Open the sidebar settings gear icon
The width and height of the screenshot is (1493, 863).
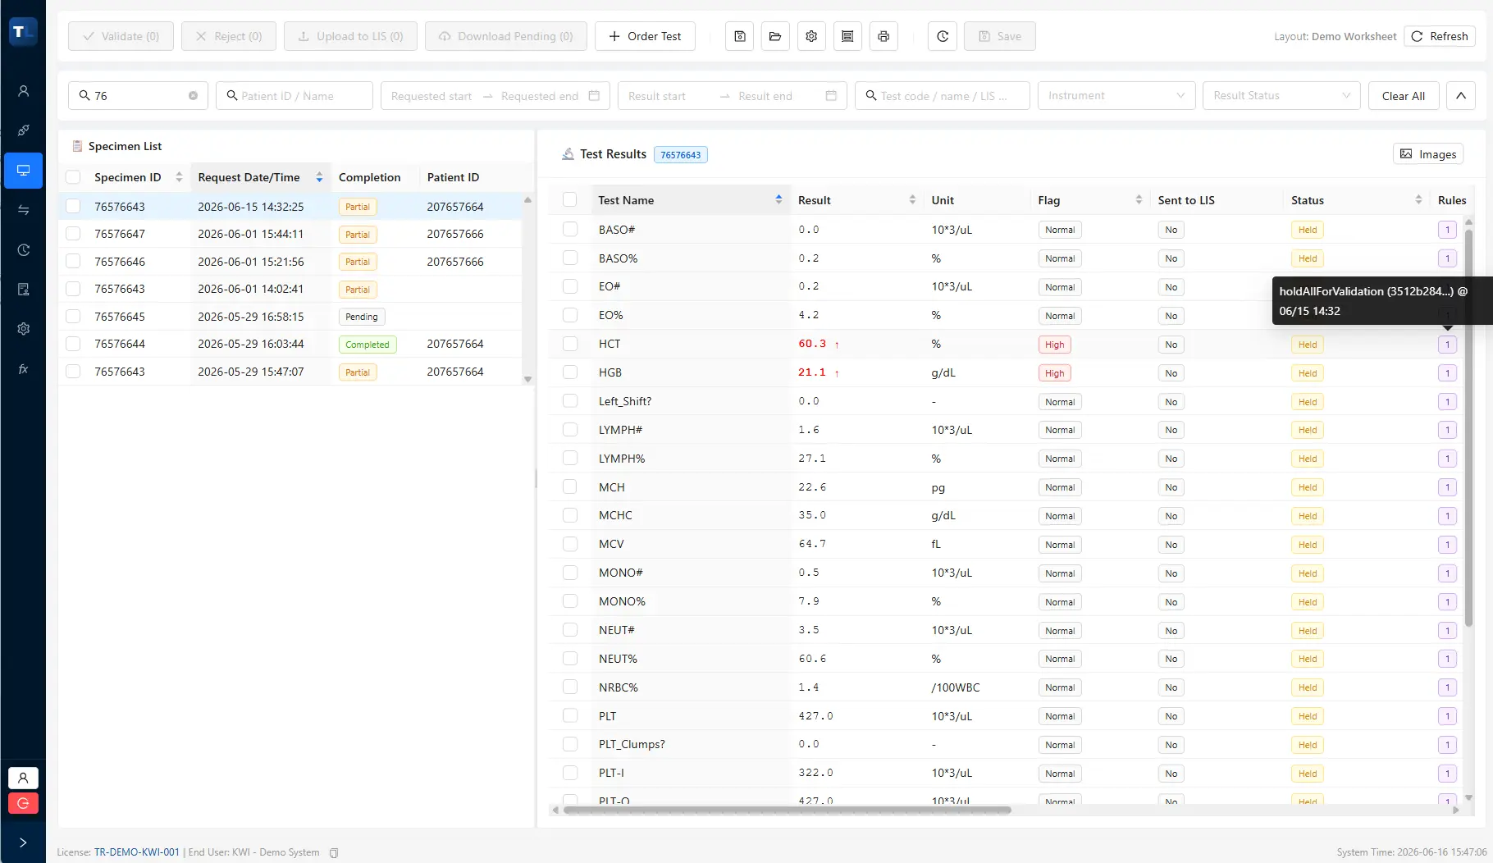[x=23, y=329]
